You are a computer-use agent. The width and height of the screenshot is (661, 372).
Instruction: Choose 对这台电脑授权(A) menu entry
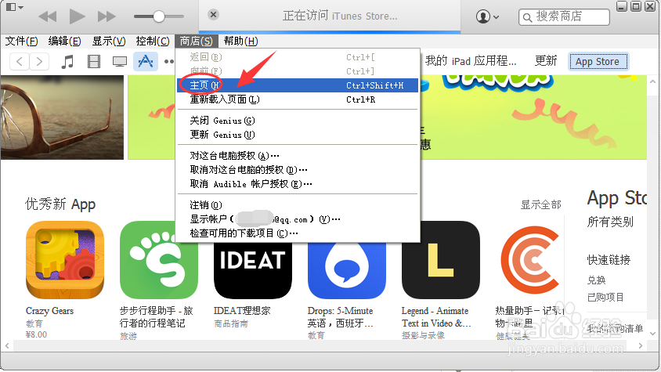(298, 156)
